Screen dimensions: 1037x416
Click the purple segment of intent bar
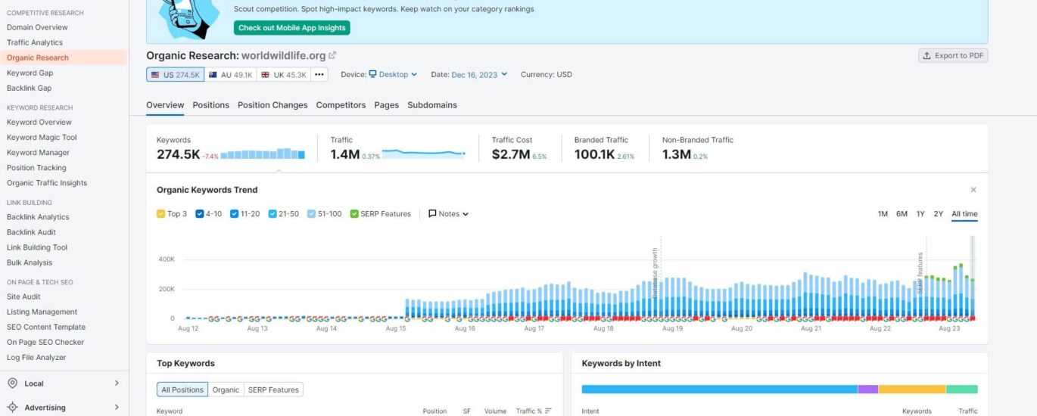point(868,390)
